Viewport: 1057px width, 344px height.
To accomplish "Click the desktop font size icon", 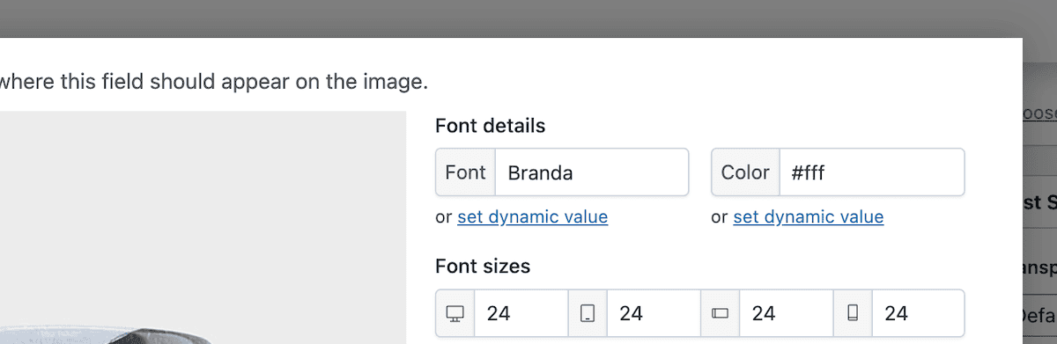I will point(455,313).
